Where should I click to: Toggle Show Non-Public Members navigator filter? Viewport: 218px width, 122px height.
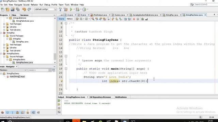(17, 113)
